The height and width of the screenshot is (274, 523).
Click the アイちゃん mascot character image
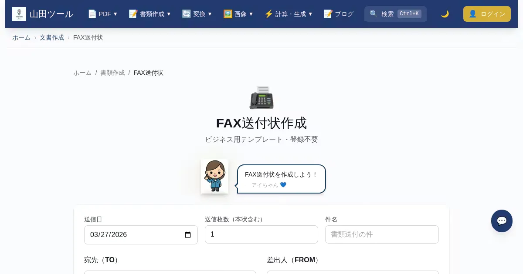[x=214, y=176]
